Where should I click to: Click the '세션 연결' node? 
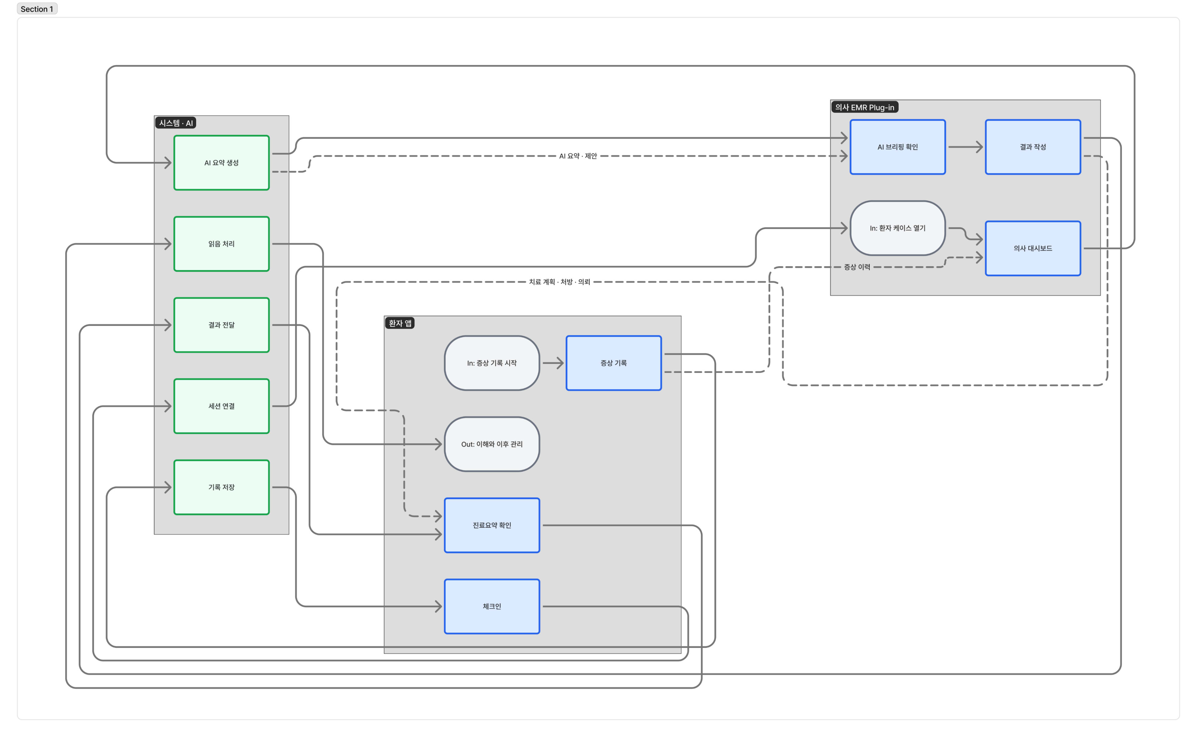pyautogui.click(x=221, y=406)
